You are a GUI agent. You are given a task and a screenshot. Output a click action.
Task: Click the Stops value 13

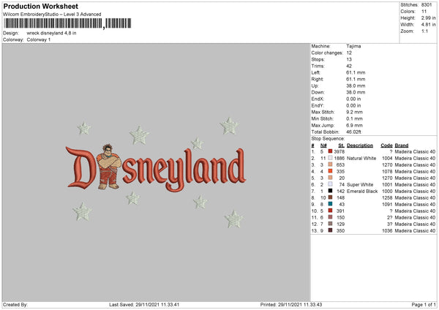[x=349, y=59]
